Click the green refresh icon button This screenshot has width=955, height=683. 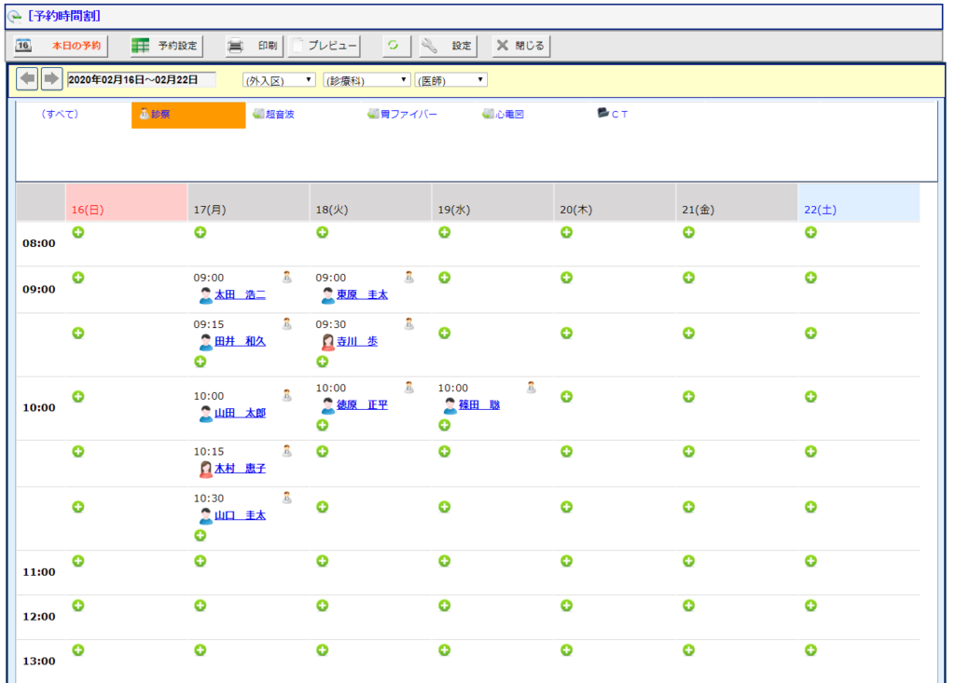[394, 46]
